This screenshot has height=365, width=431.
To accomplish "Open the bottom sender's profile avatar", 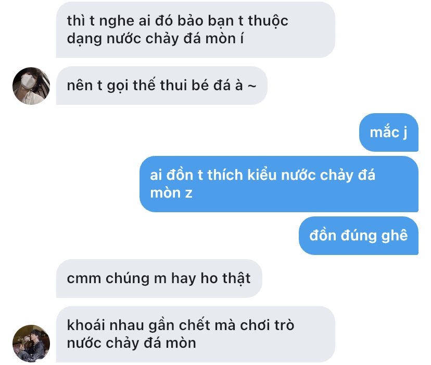I will point(31,344).
